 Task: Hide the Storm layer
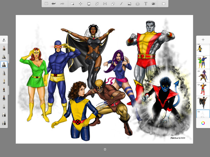[x=198, y=98]
